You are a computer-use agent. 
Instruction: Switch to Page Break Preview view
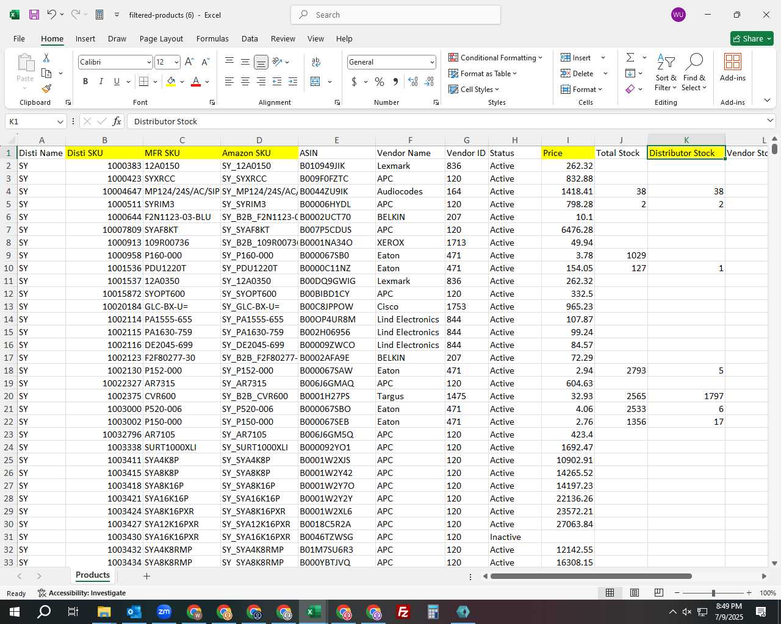pyautogui.click(x=659, y=593)
